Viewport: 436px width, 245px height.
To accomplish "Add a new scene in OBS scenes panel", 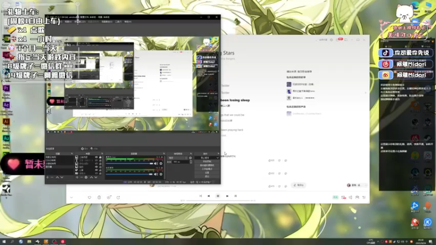I will pos(47,177).
